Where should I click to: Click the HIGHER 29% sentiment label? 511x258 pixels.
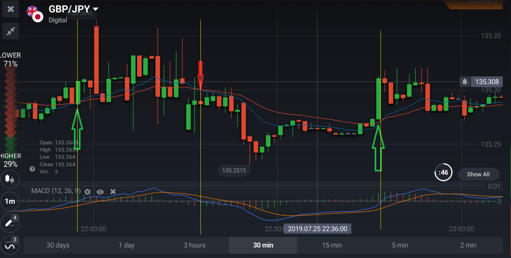pos(10,160)
